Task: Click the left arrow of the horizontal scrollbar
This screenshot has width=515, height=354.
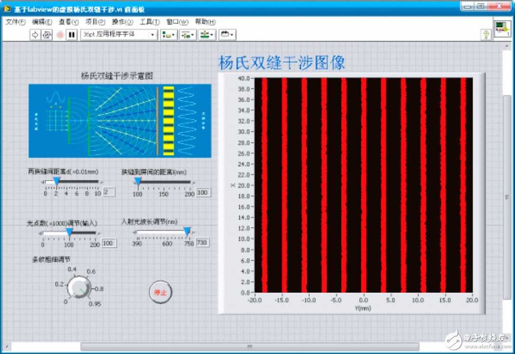Action: tap(7, 346)
